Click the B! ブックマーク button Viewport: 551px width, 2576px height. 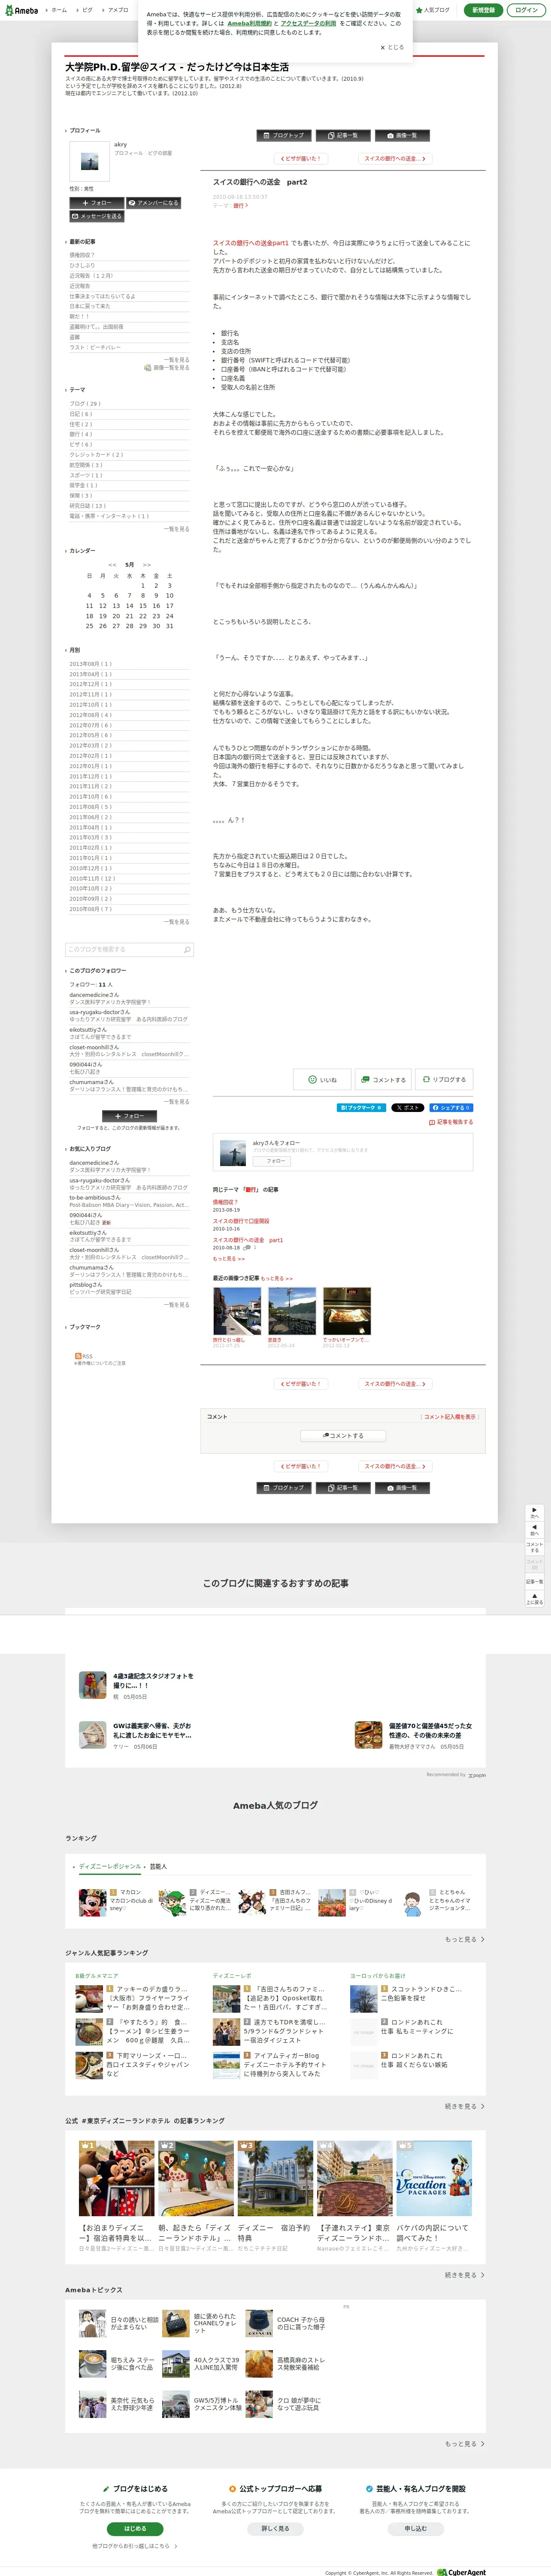pyautogui.click(x=361, y=1108)
